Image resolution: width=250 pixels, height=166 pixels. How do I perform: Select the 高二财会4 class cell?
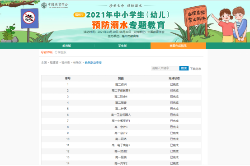121,97
